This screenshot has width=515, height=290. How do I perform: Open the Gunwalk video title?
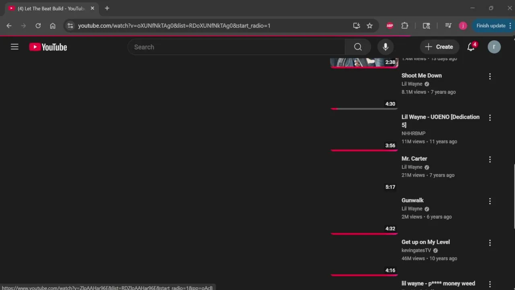point(412,200)
